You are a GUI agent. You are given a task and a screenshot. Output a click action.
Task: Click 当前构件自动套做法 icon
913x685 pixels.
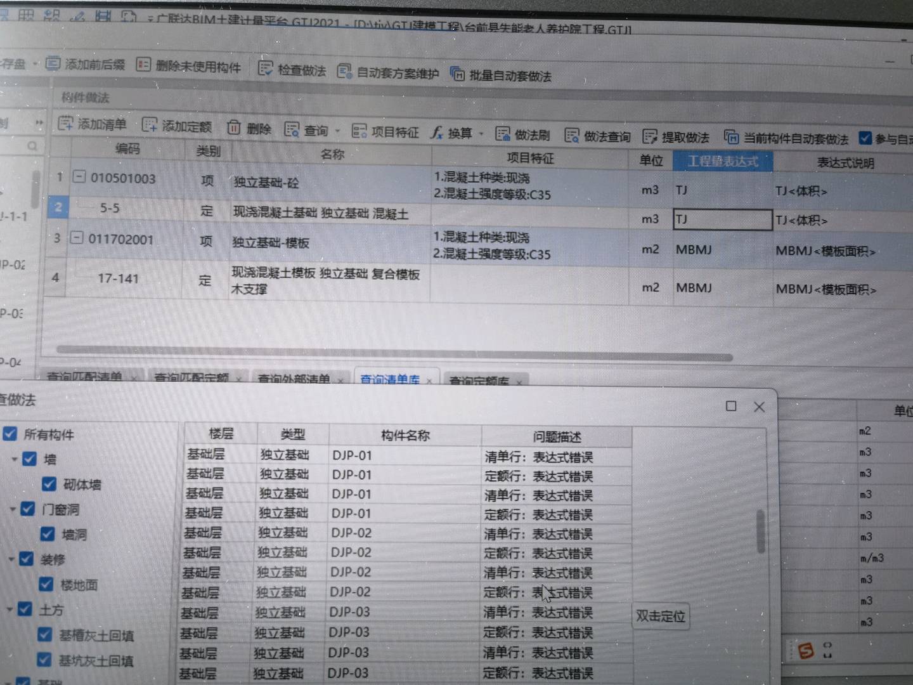[732, 137]
